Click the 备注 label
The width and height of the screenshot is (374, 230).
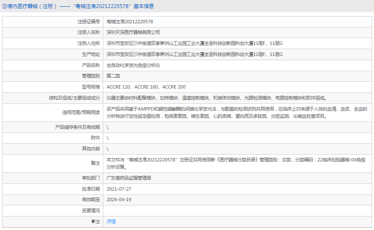click(96, 163)
